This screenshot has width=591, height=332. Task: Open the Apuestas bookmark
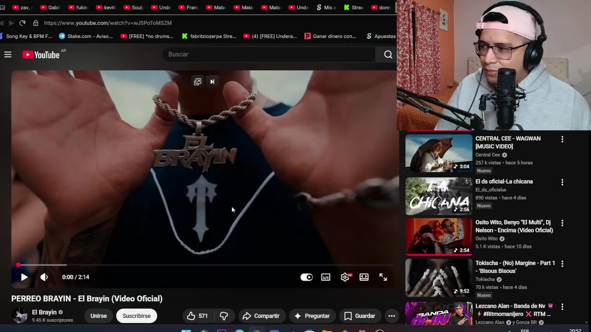click(x=381, y=36)
